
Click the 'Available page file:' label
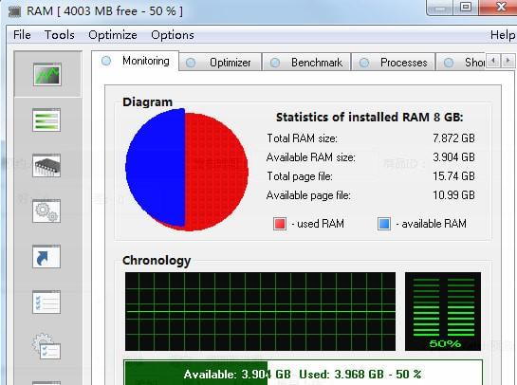[x=308, y=195]
